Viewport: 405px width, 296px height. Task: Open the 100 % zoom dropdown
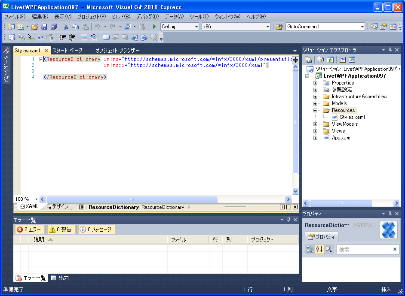click(x=37, y=199)
